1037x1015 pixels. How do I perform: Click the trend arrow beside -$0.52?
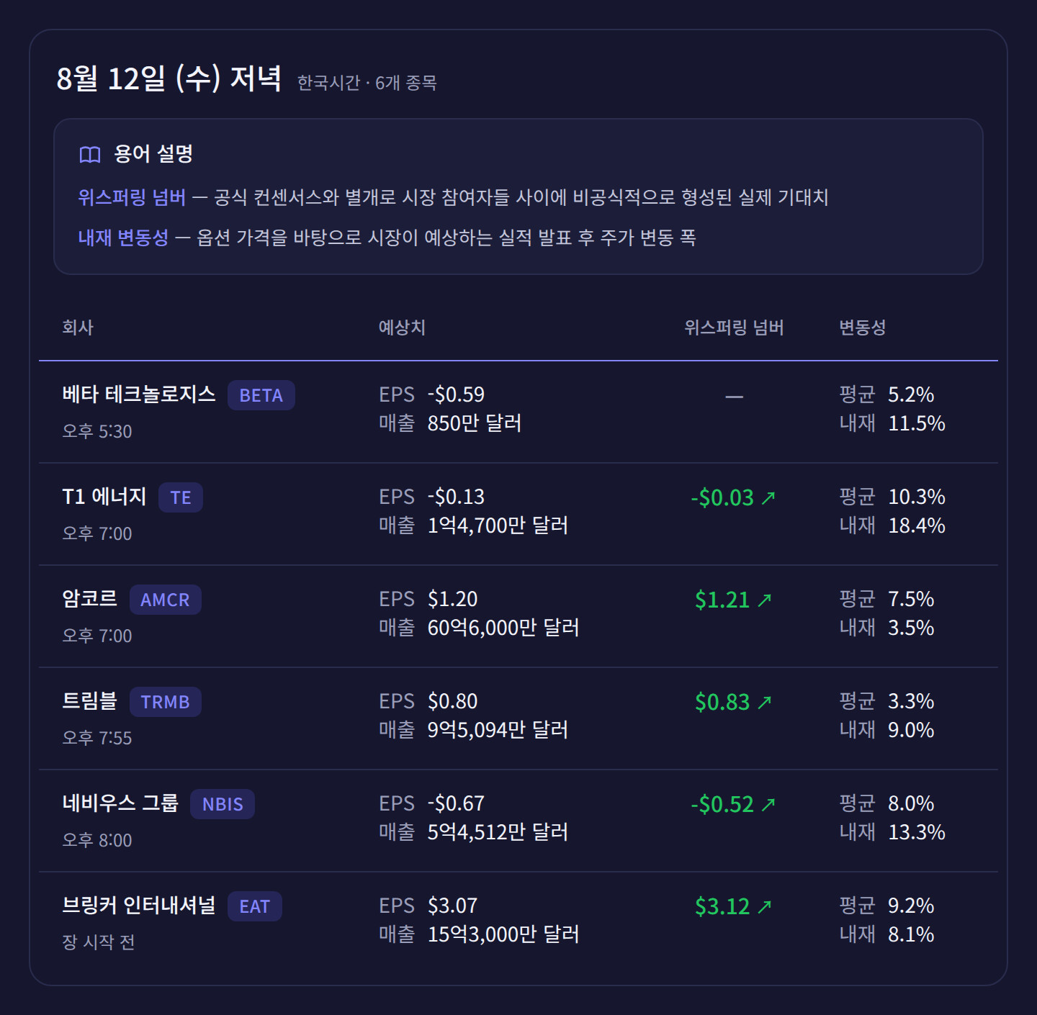point(768,804)
